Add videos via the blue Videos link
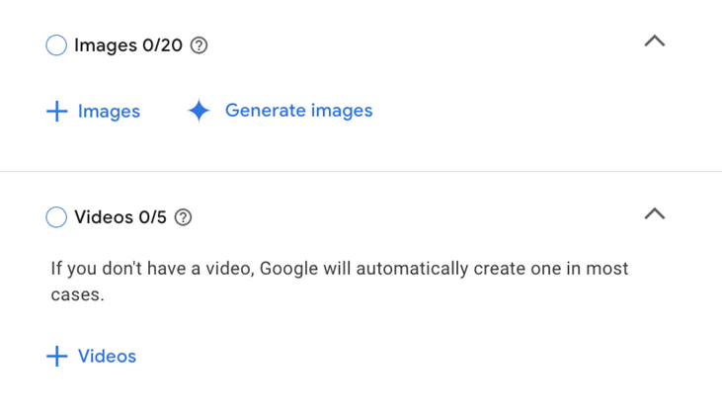 107,357
